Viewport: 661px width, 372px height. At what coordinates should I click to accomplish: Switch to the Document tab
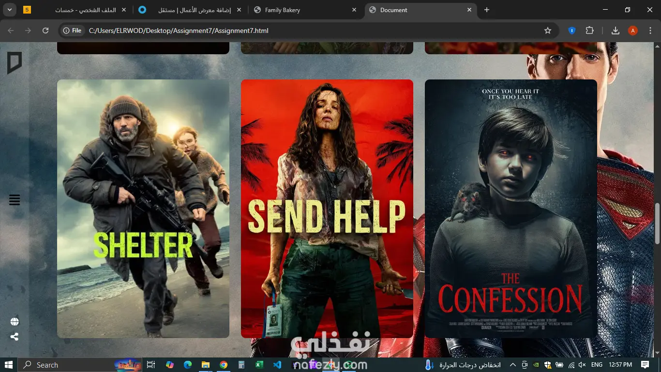click(x=421, y=10)
